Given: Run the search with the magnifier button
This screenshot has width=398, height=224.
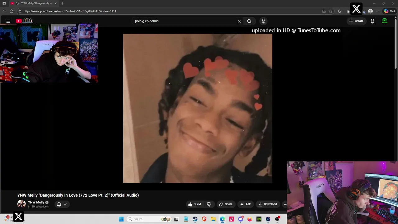Looking at the screenshot, I should 249,21.
